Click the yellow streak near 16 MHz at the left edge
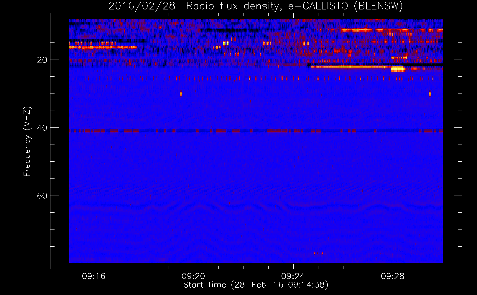 coord(103,47)
